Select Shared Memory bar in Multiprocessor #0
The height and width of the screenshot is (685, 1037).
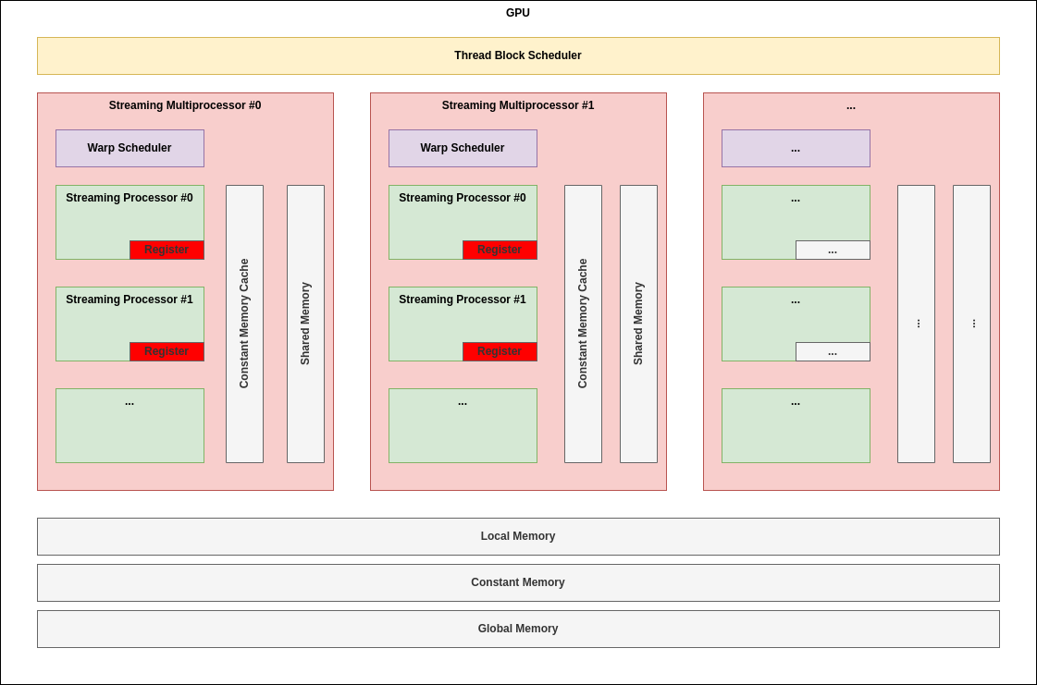pos(305,324)
